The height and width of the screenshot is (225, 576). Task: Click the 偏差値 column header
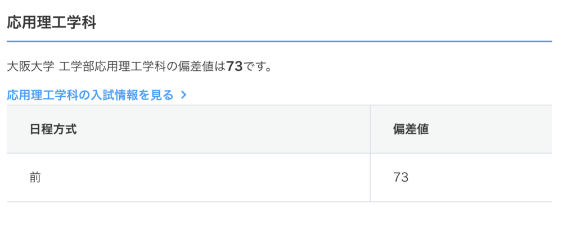coord(410,129)
